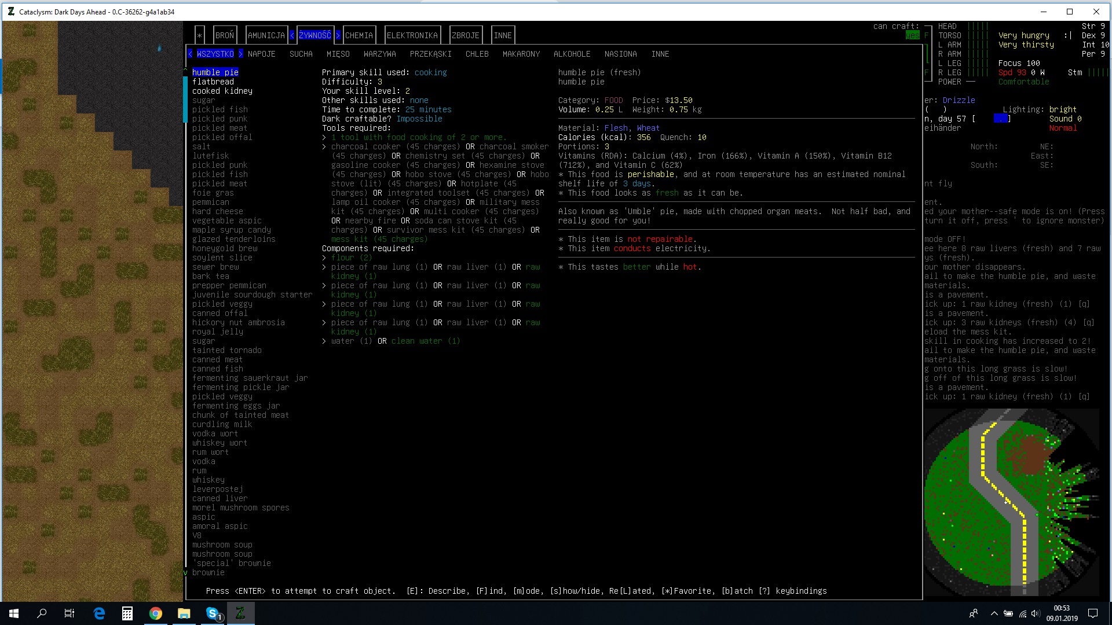The height and width of the screenshot is (625, 1112).
Task: Click the left arrow beside ŻYWNOŚĆ
Action: [292, 35]
